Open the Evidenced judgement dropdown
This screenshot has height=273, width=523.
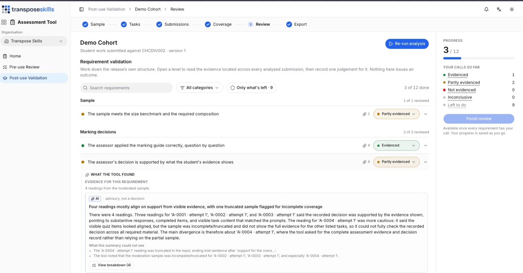point(396,146)
